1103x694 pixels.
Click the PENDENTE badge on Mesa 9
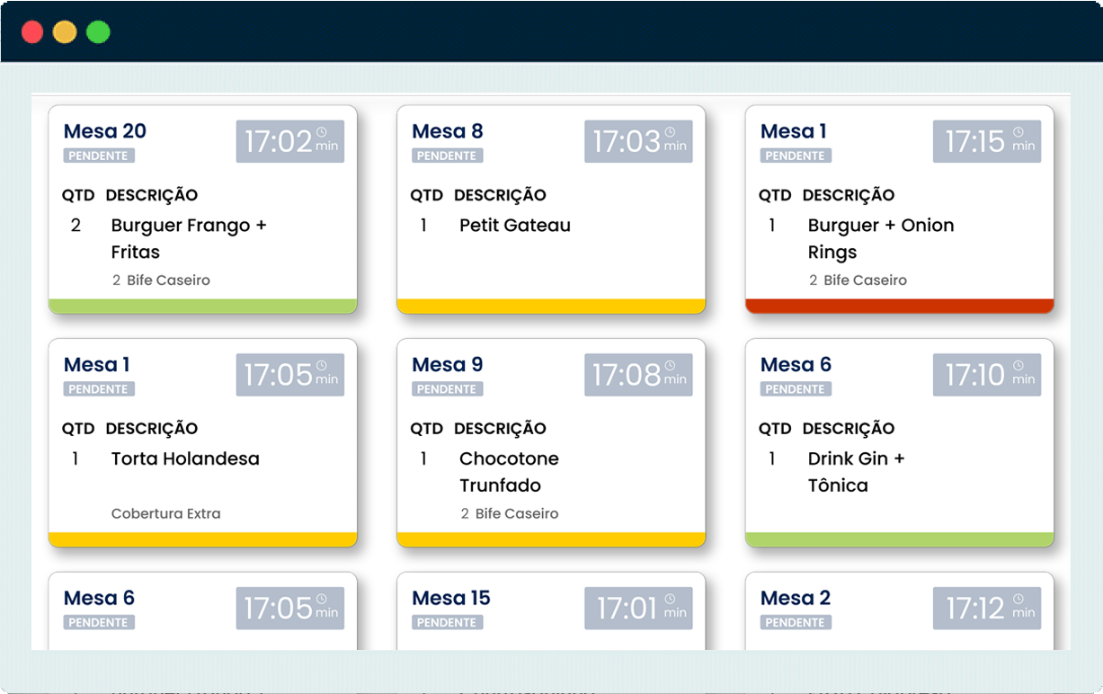[447, 389]
